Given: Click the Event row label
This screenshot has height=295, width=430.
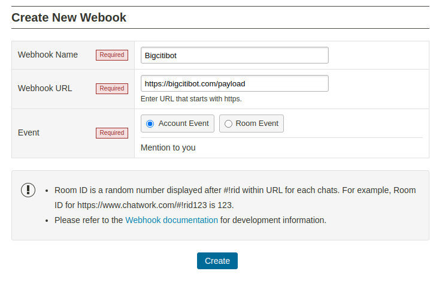Looking at the screenshot, I should (29, 133).
